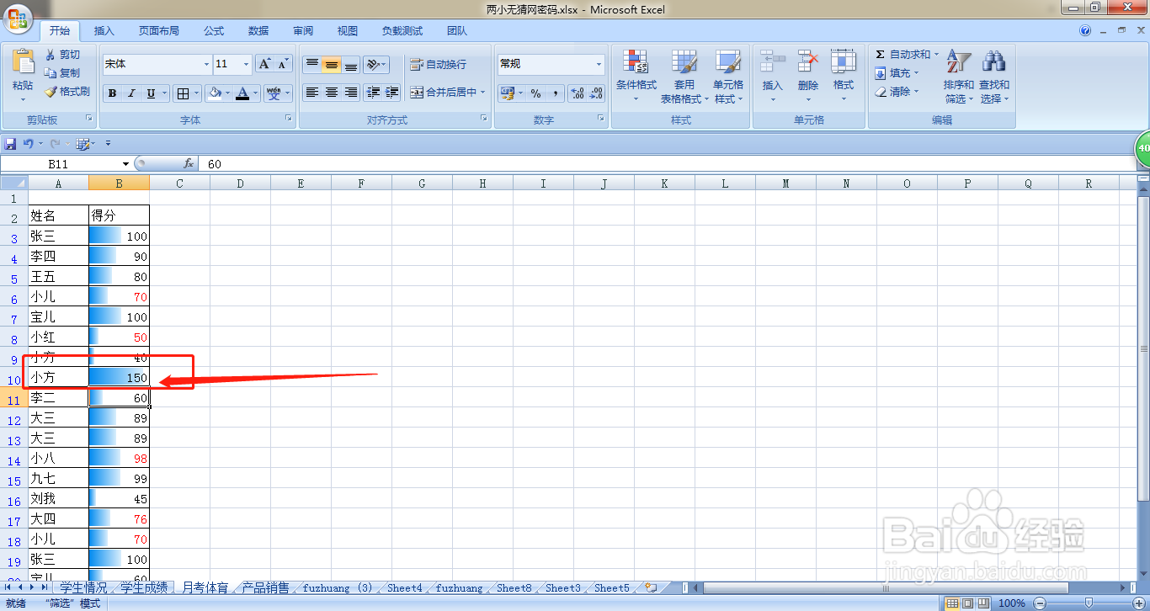The width and height of the screenshot is (1150, 611).
Task: Open Conditional Formatting (条件格式)
Action: (636, 77)
